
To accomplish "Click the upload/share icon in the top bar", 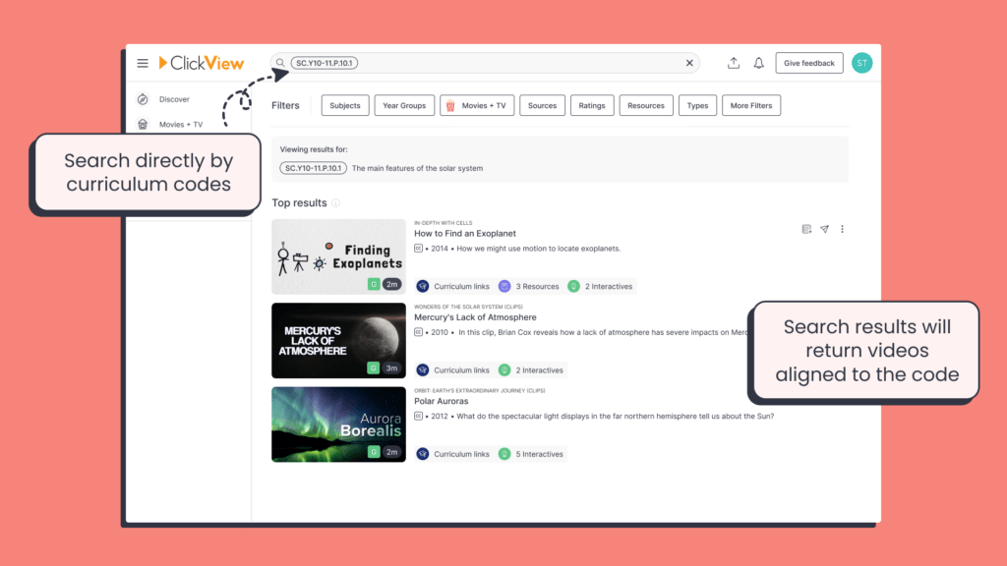I will pyautogui.click(x=734, y=62).
